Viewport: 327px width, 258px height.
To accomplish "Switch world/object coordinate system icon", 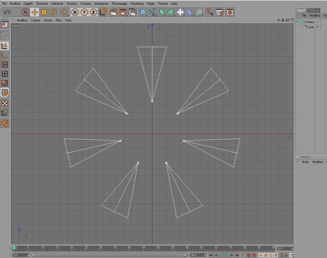I will pos(103,12).
